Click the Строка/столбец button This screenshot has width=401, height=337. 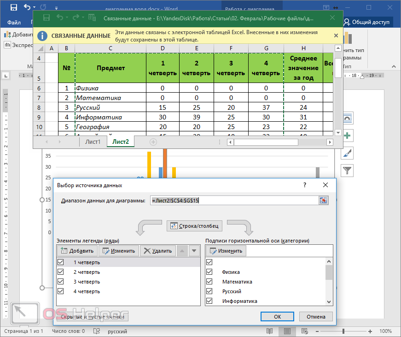tap(195, 225)
